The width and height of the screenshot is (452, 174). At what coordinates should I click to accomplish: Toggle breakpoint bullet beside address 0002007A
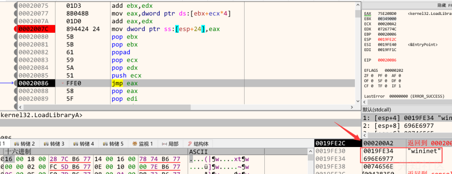[15, 21]
